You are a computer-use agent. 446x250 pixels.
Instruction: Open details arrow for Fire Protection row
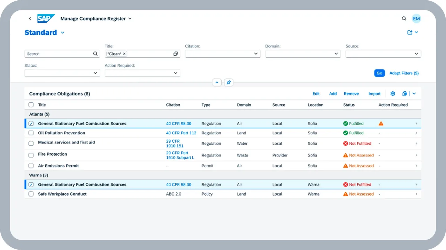pos(416,155)
